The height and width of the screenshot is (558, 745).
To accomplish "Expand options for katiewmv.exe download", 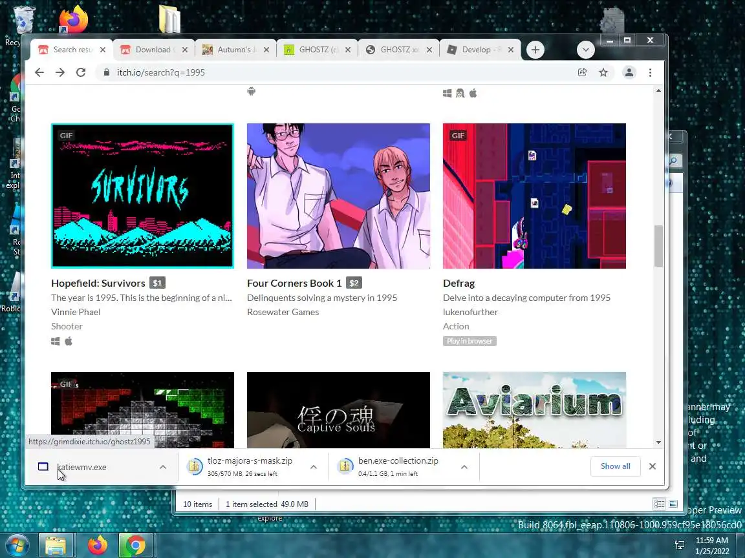I will pyautogui.click(x=163, y=467).
